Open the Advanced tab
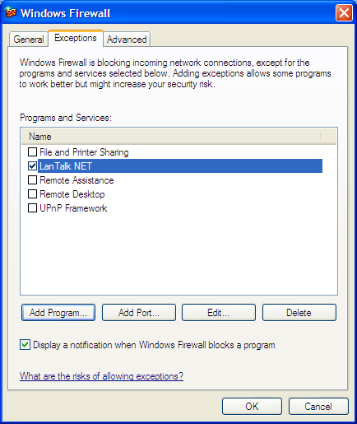The image size is (357, 424). click(127, 40)
